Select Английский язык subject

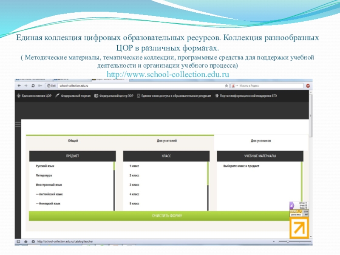(x=49, y=194)
